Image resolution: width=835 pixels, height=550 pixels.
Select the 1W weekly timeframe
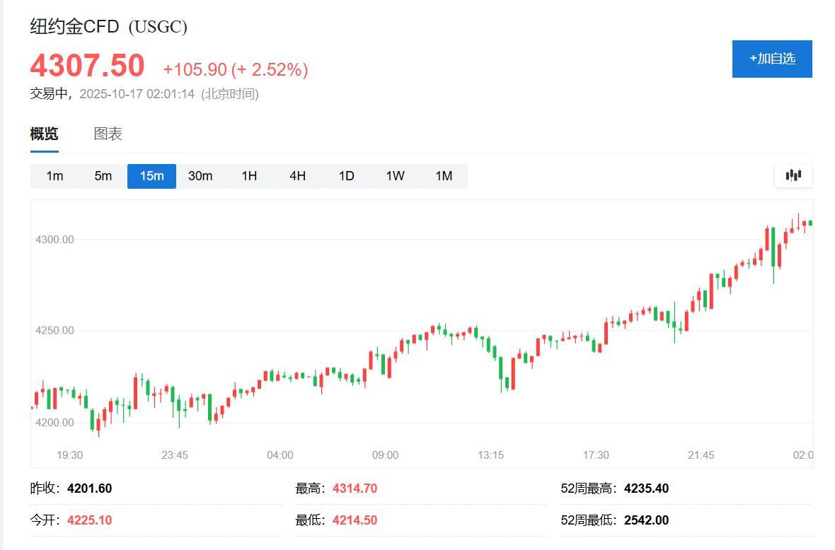tap(395, 176)
